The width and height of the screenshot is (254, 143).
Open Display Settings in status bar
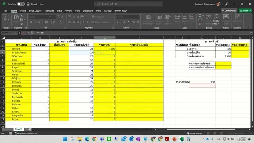point(194,133)
